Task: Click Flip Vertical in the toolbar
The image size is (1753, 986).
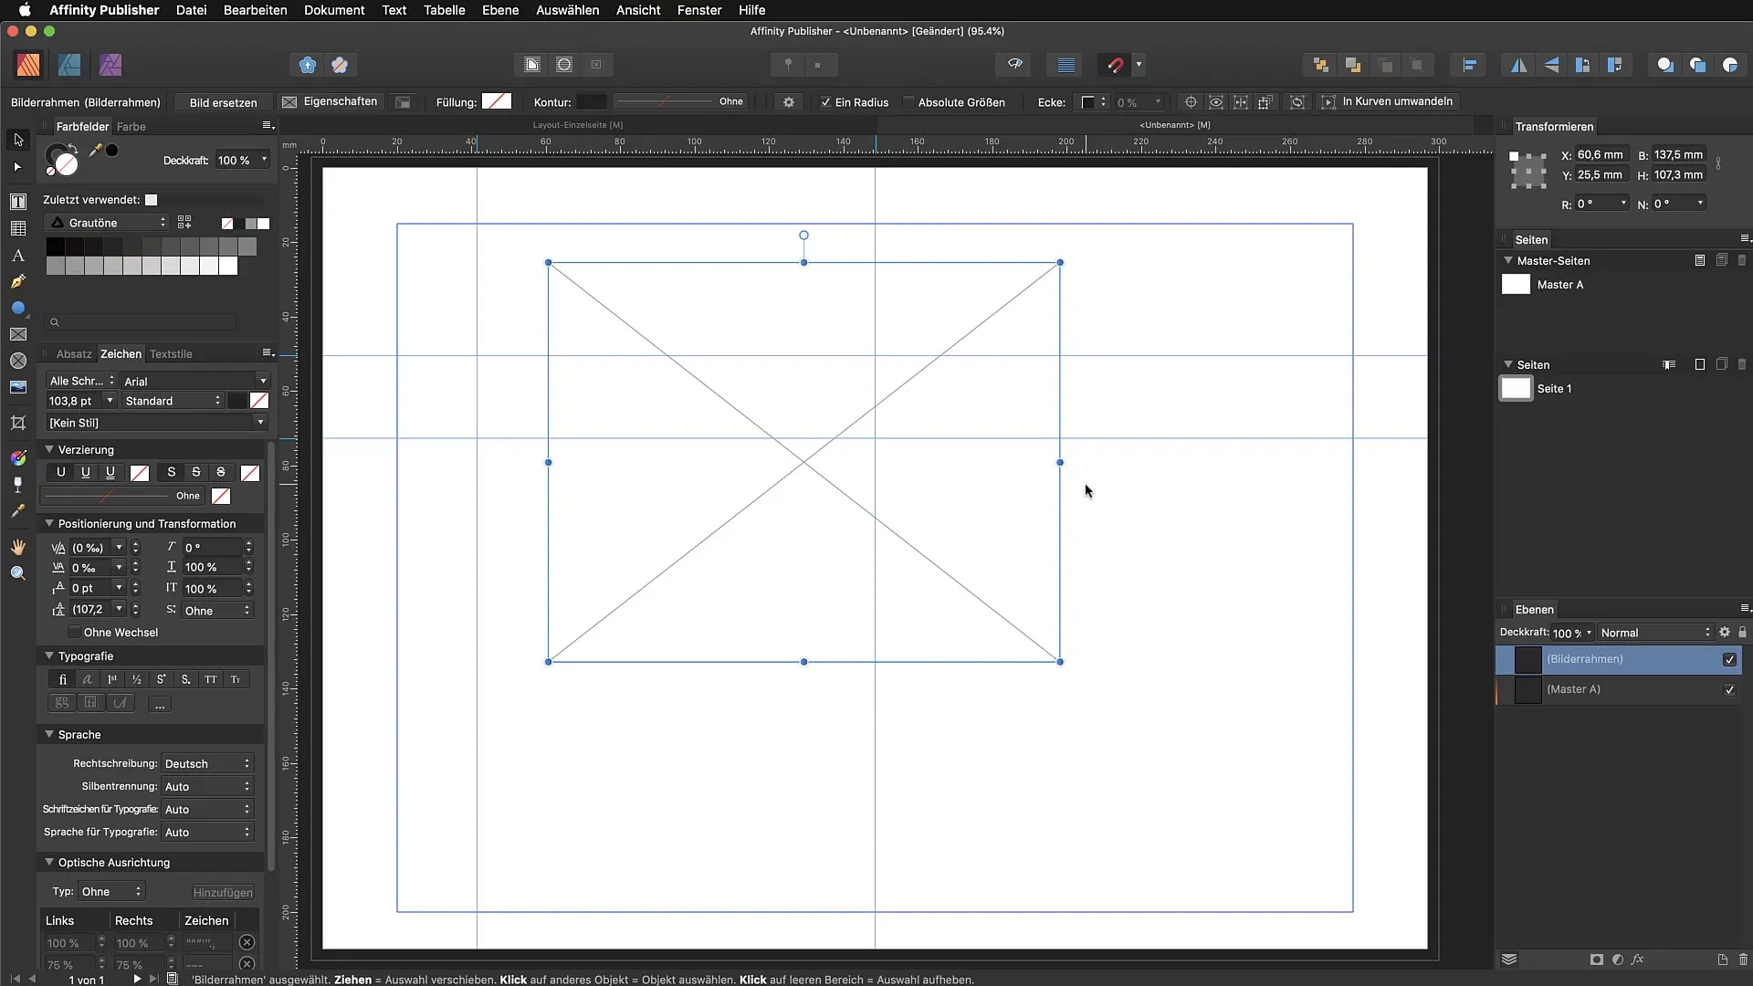Action: [1551, 65]
